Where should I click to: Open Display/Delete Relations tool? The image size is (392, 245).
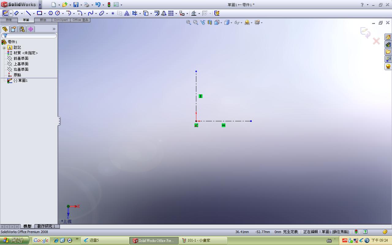point(194,13)
